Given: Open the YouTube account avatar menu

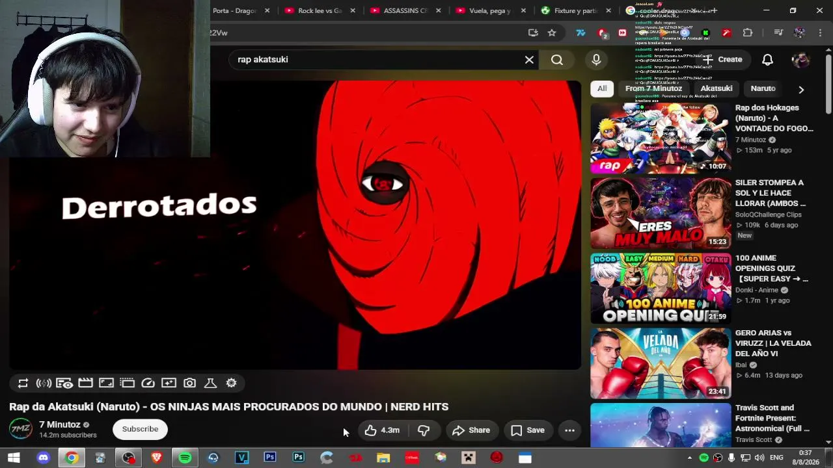Looking at the screenshot, I should point(800,60).
